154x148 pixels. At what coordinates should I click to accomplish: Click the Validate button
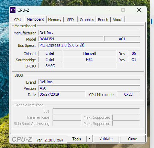[106, 139]
